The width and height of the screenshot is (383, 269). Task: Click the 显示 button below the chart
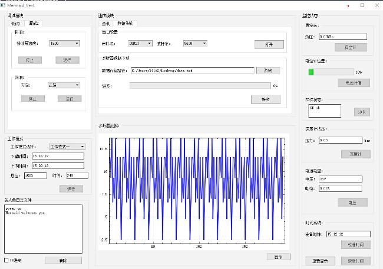(x=279, y=257)
